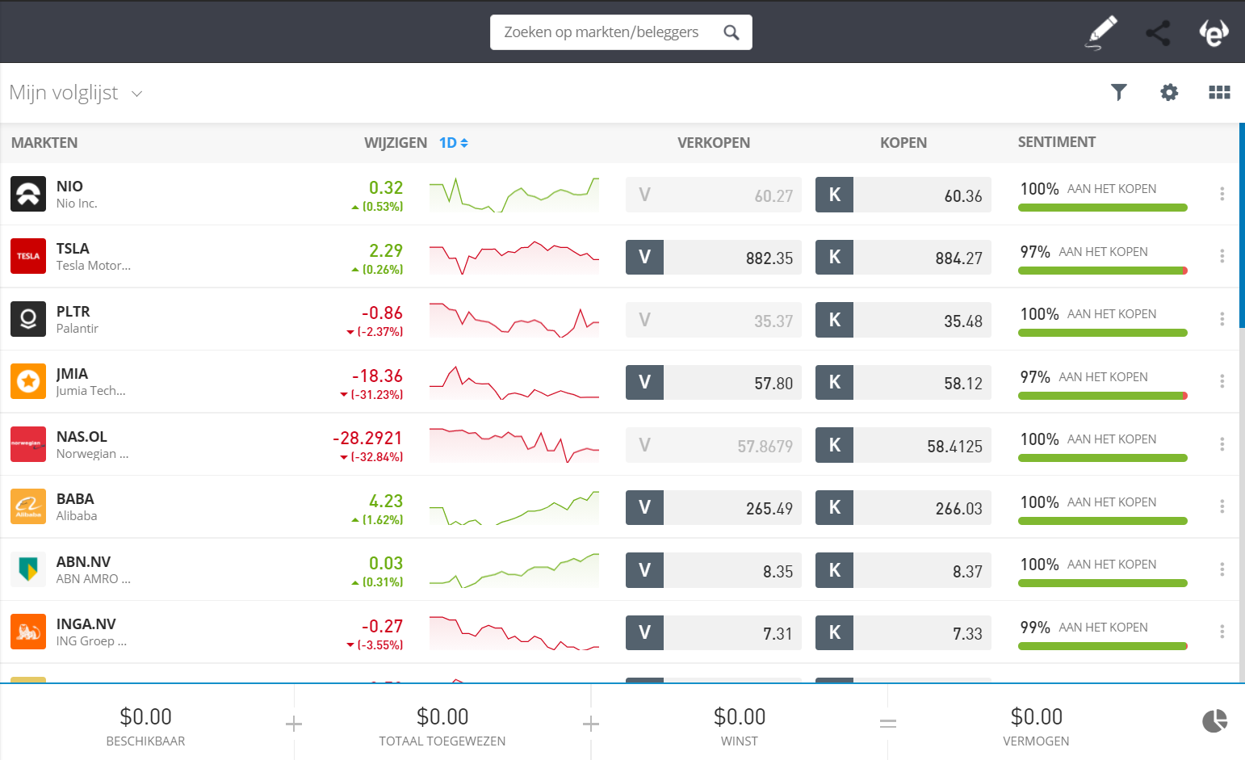Viewport: 1245px width, 760px height.
Task: Open the JMIA price chart sparkline
Action: click(x=514, y=382)
